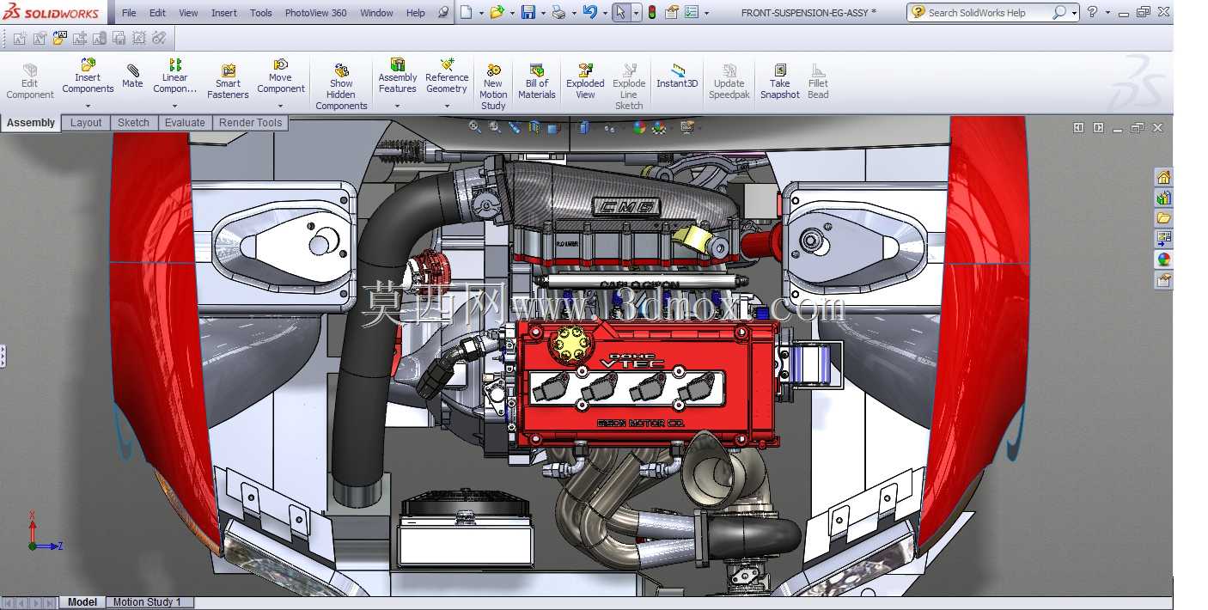Click the Hide/Show Items icon
1208x610 pixels.
click(x=610, y=127)
